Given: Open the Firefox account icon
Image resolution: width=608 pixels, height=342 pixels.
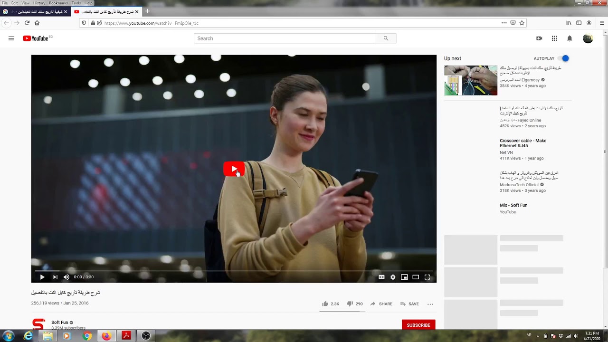Looking at the screenshot, I should coord(589,23).
